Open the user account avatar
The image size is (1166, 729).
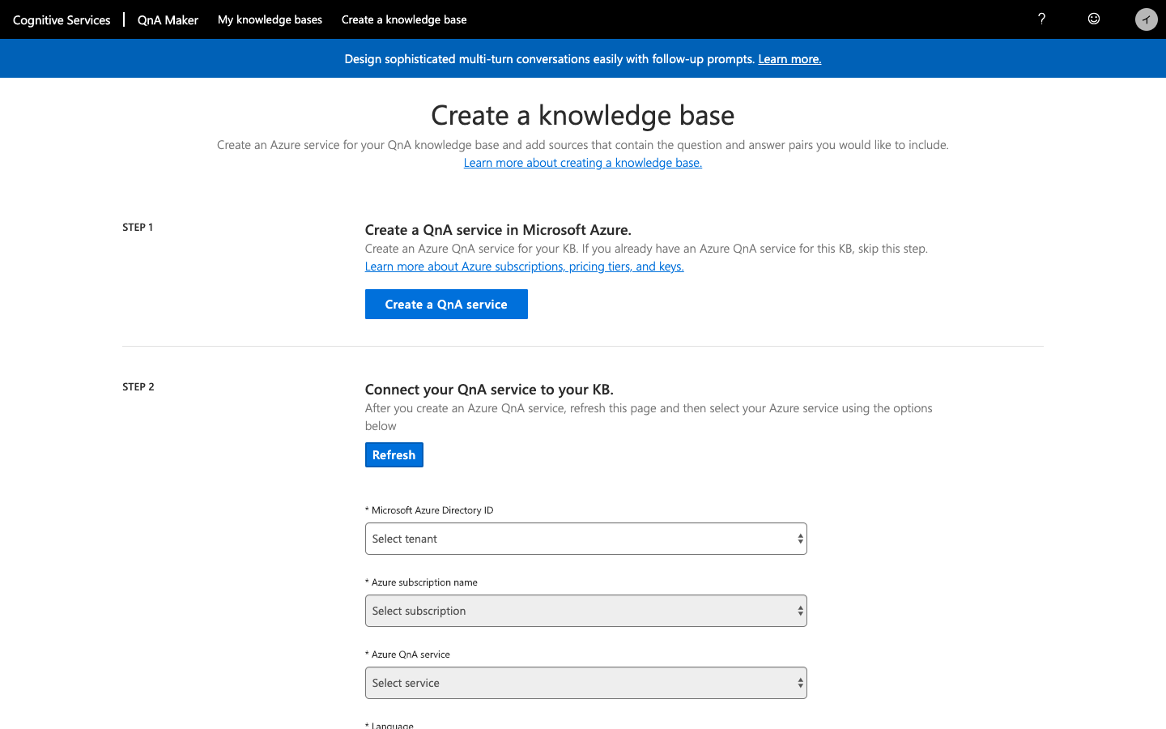click(1146, 19)
